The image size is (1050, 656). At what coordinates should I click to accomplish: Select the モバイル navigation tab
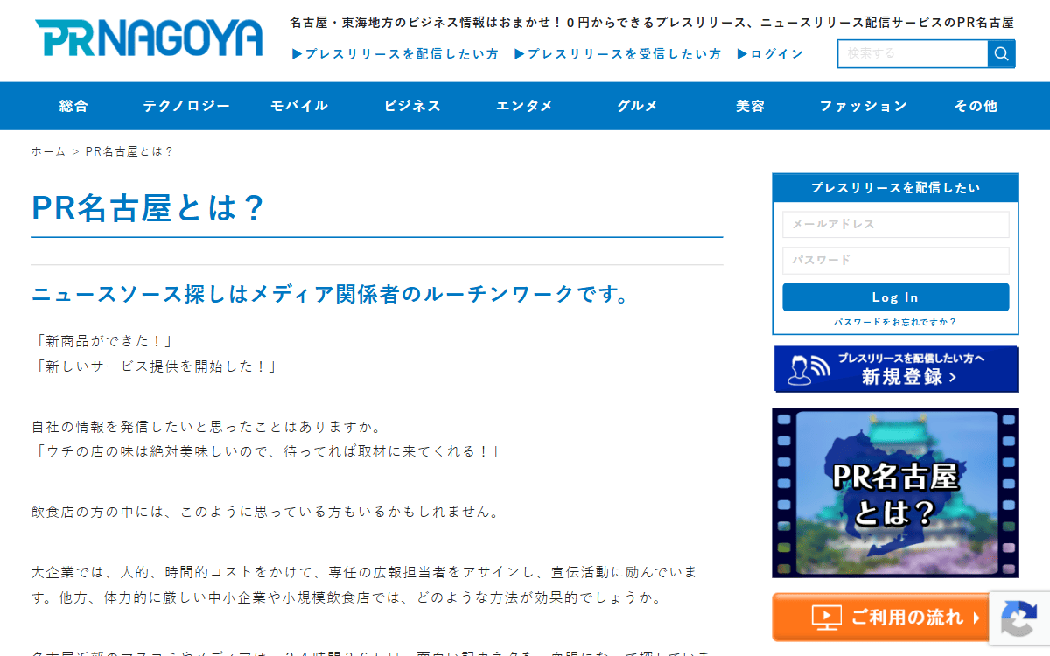[x=299, y=106]
